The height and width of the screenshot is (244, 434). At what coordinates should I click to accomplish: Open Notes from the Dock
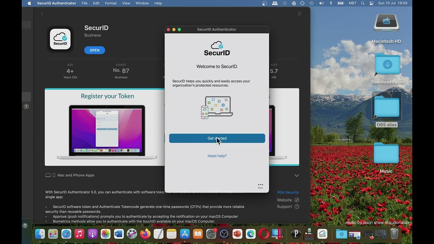pyautogui.click(x=172, y=234)
